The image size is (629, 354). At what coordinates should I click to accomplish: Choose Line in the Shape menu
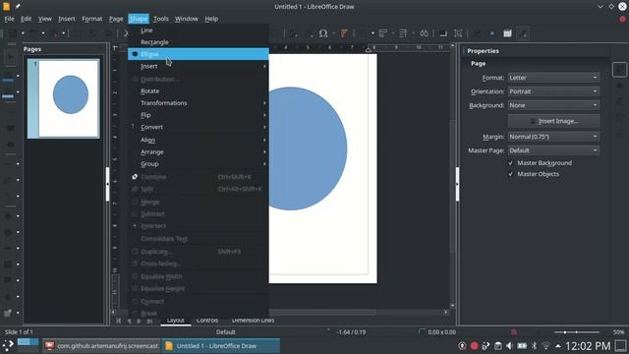[x=199, y=30]
